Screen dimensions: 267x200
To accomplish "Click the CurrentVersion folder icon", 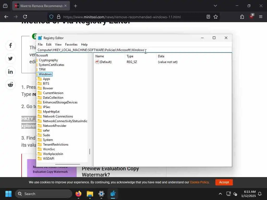I will click(40, 93).
